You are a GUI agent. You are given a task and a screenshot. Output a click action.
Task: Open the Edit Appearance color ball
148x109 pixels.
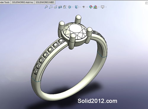[x=91, y=7]
